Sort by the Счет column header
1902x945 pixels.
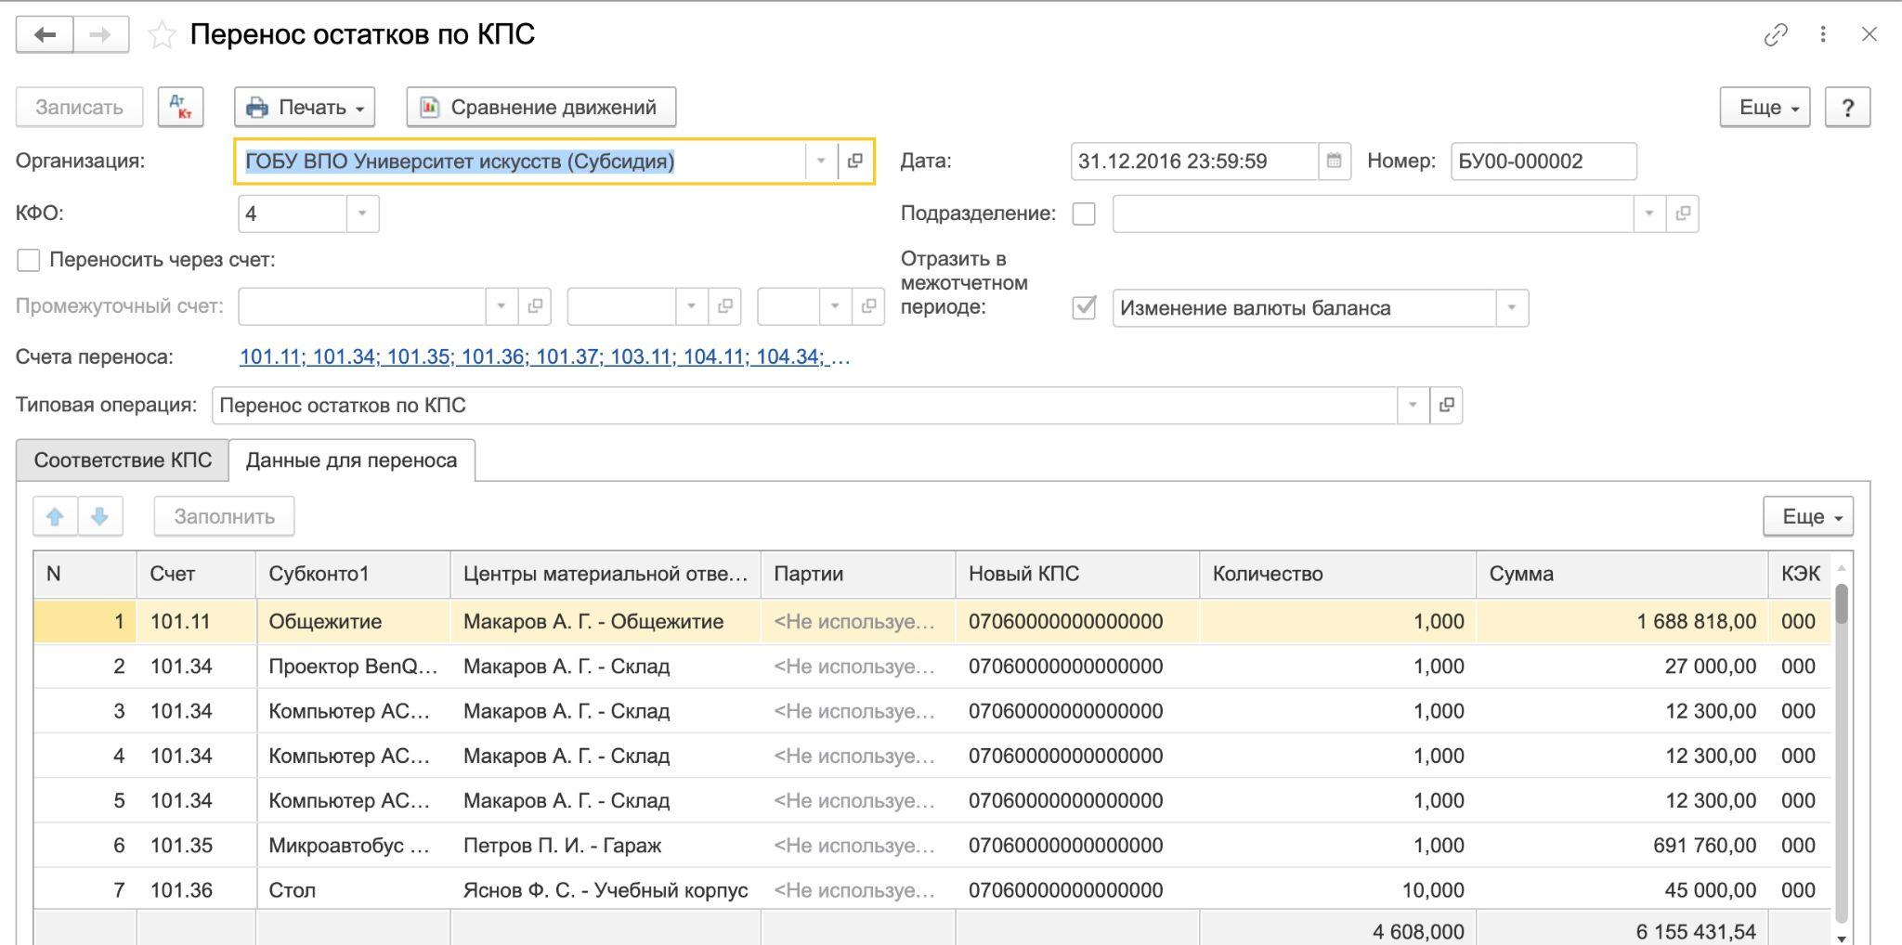click(x=196, y=574)
